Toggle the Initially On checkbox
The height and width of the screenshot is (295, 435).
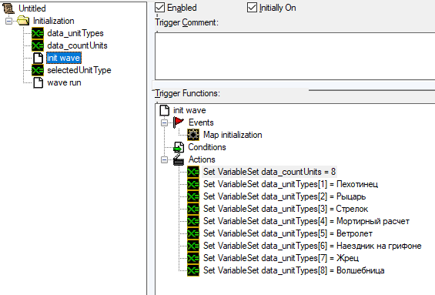(252, 8)
